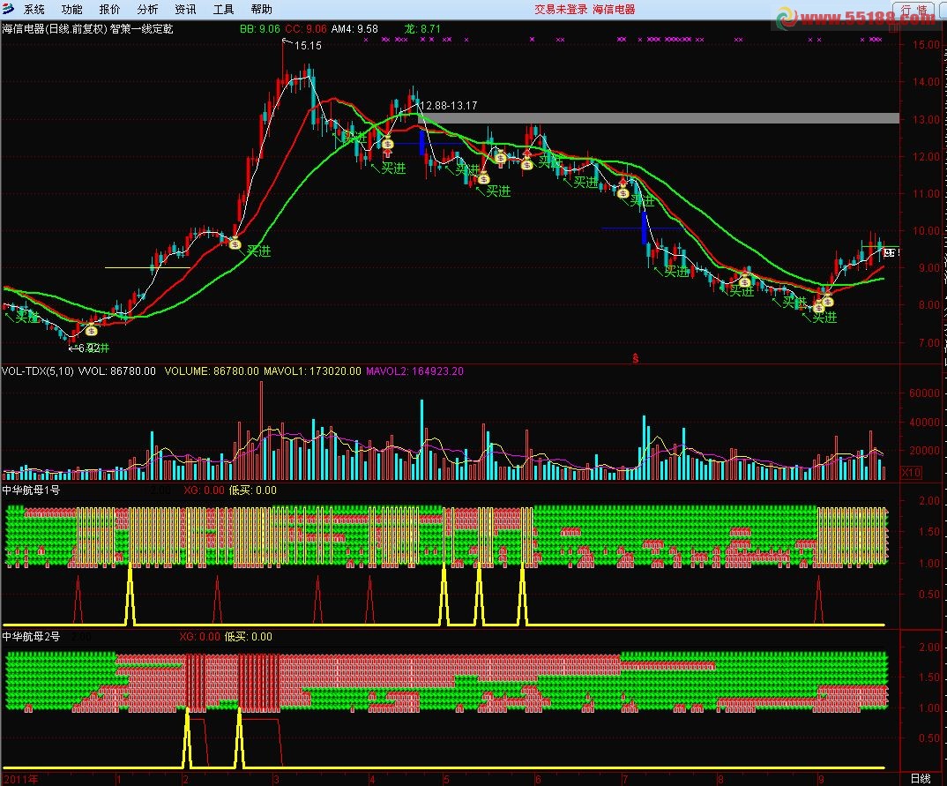Click the gray resistance band across chart
This screenshot has height=786, width=947.
coord(659,118)
